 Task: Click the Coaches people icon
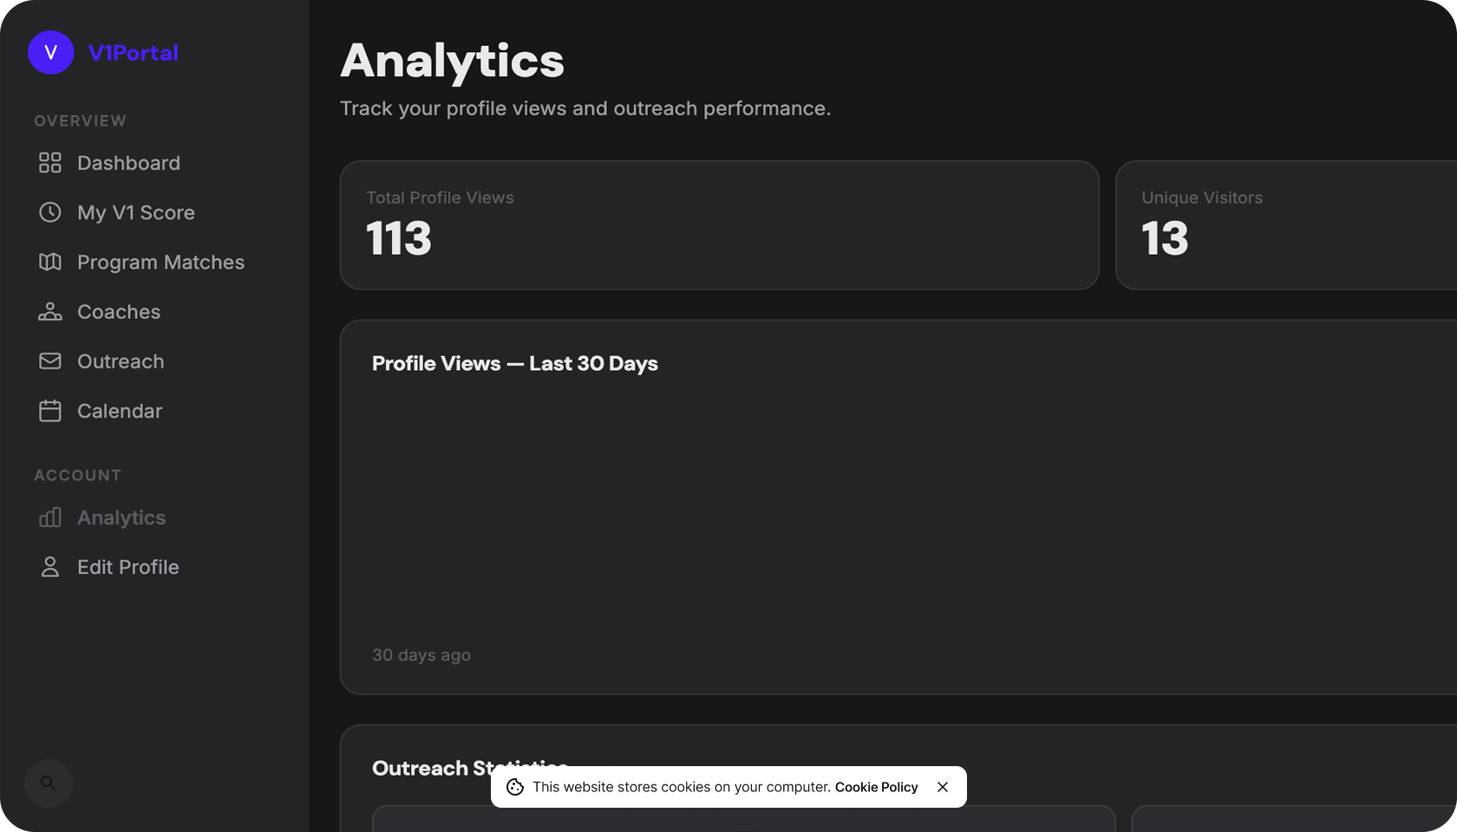tap(50, 312)
